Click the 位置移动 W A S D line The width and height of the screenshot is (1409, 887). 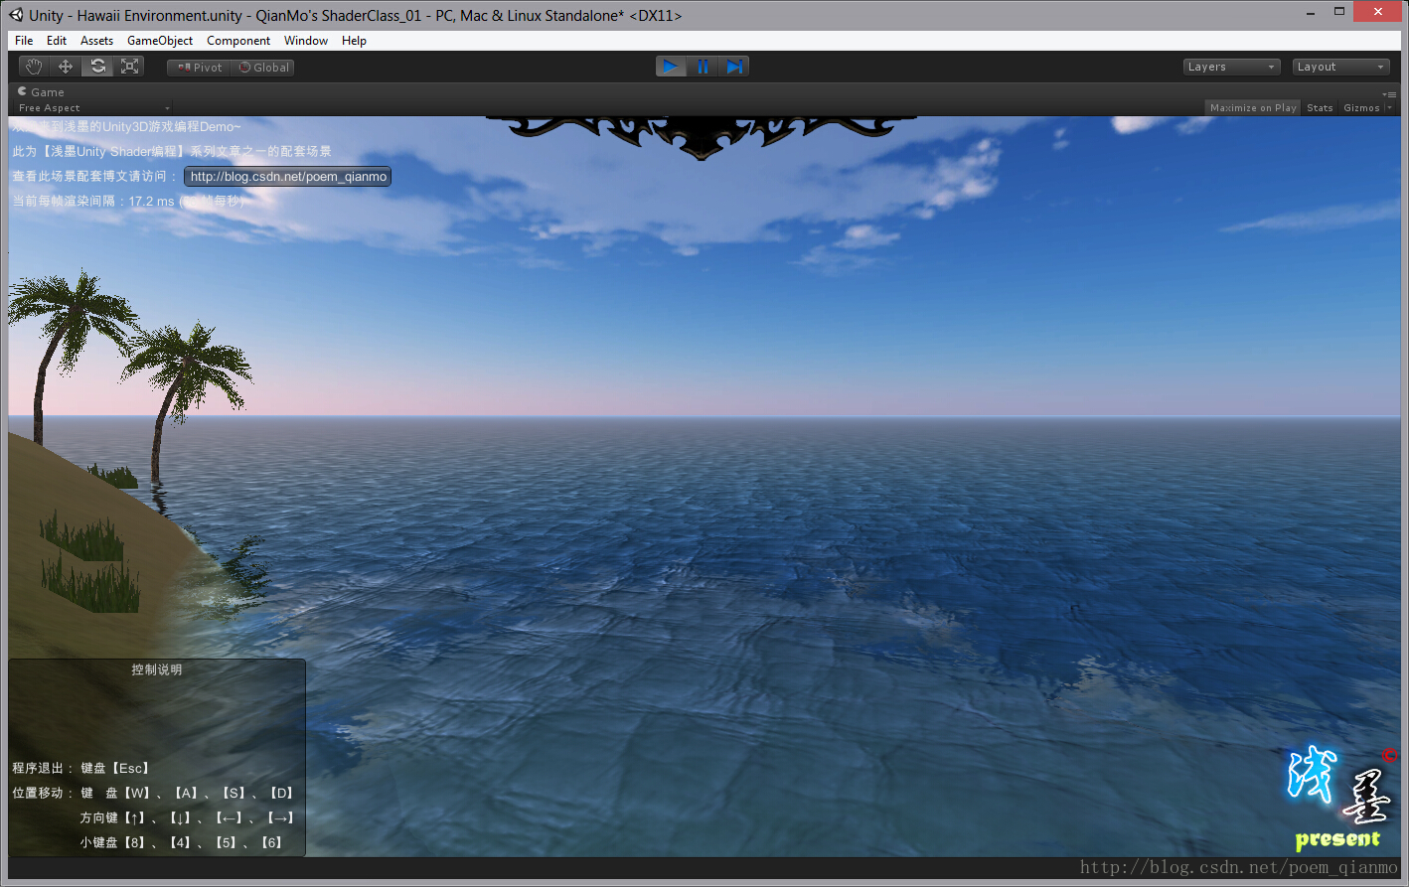[154, 793]
